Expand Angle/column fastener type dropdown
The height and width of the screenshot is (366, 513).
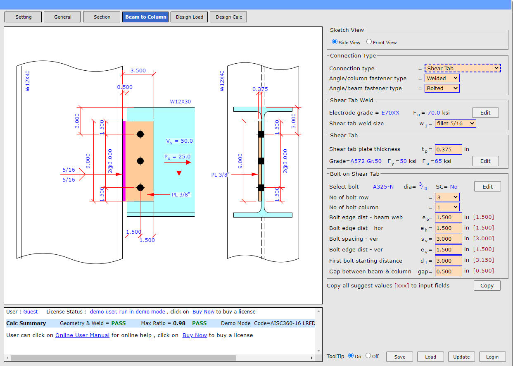point(442,78)
